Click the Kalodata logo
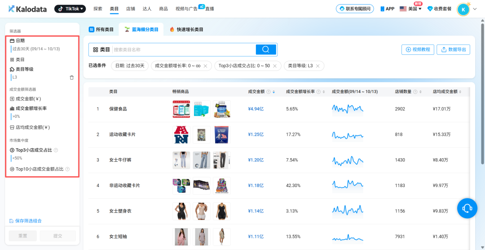The width and height of the screenshot is (485, 250). pos(27,9)
